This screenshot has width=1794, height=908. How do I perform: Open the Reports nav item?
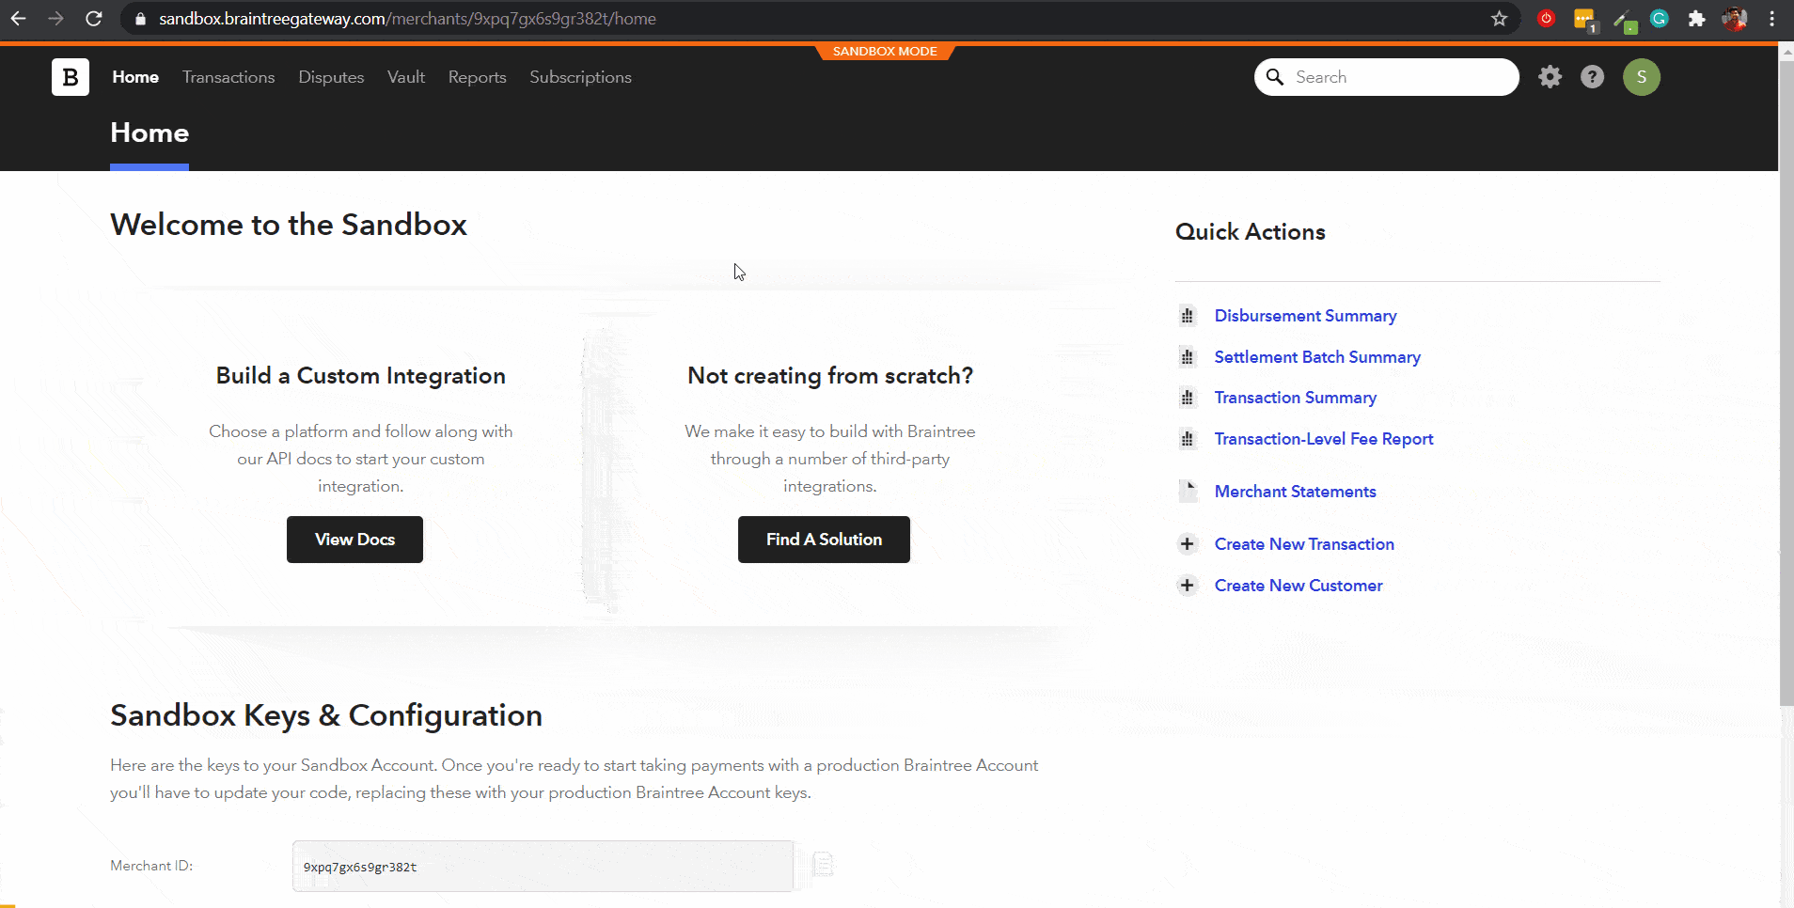click(477, 77)
